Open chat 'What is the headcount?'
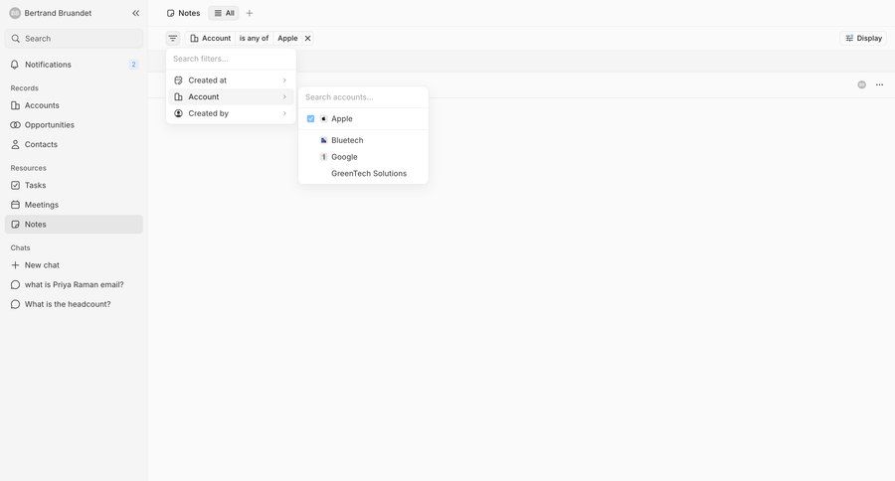Image resolution: width=895 pixels, height=481 pixels. coord(74,304)
